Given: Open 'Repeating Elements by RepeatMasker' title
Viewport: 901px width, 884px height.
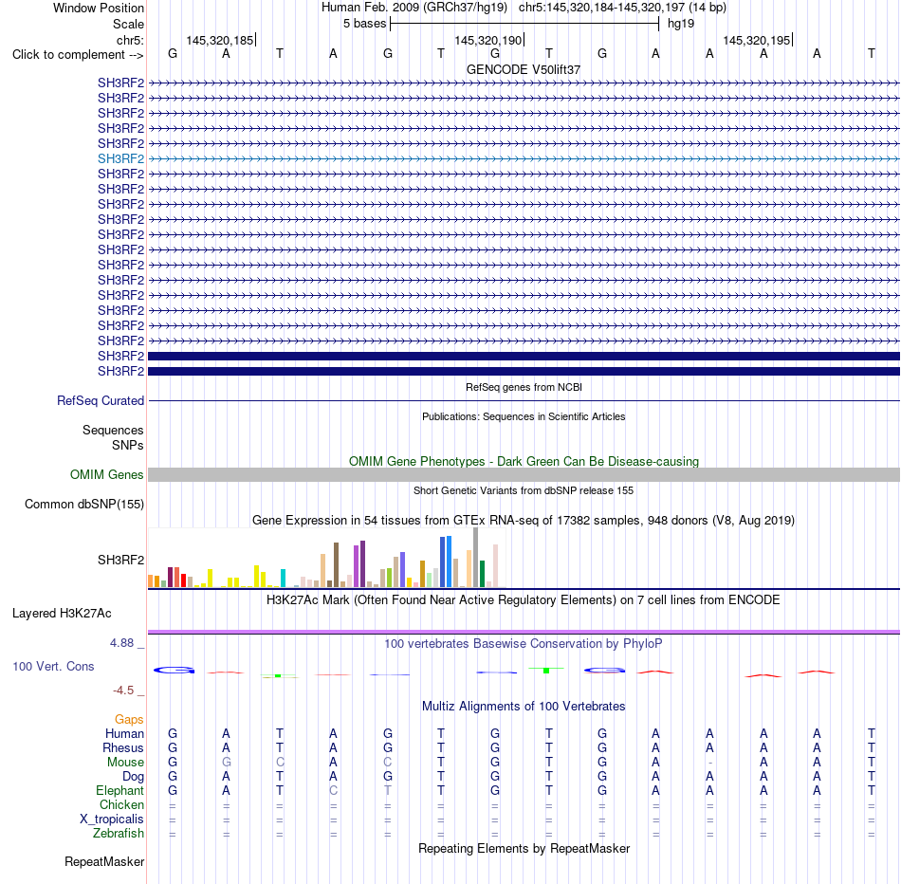Looking at the screenshot, I should pyautogui.click(x=524, y=849).
